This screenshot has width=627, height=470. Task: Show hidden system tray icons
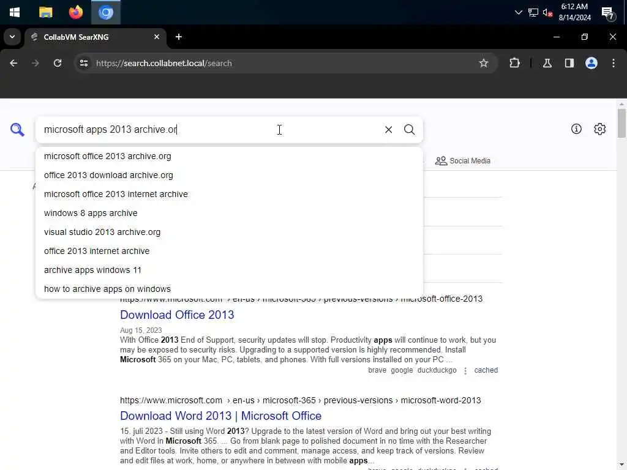coord(518,12)
